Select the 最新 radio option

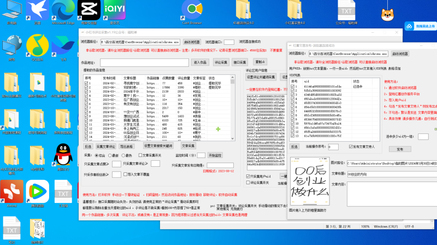(x=111, y=155)
